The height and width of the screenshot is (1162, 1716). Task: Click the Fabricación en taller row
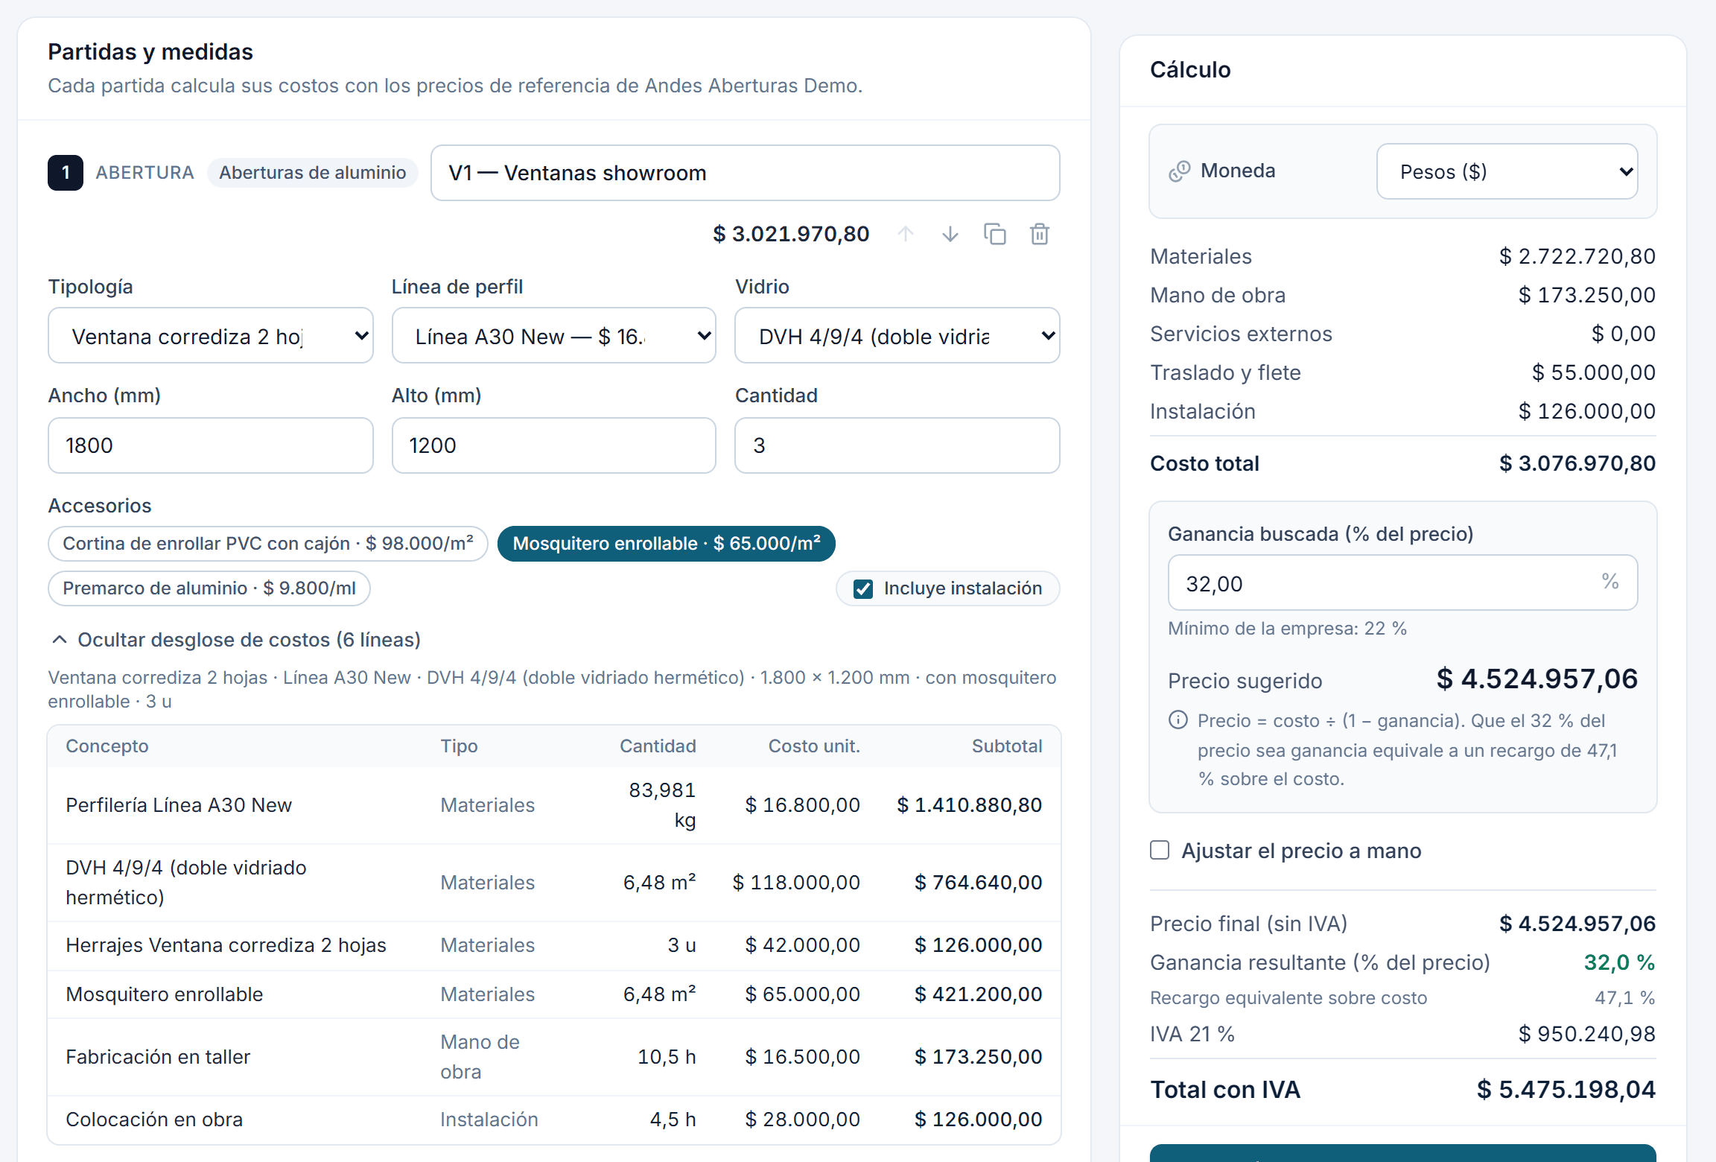pos(554,1057)
